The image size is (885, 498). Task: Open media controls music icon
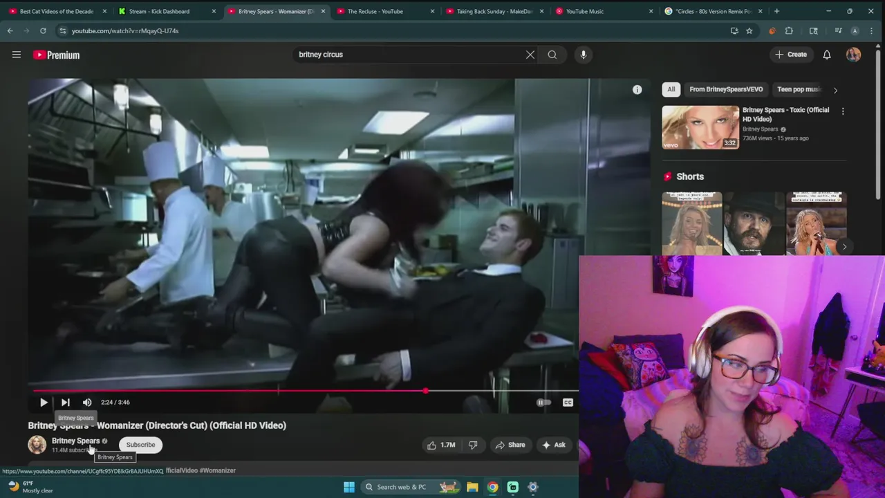click(838, 30)
